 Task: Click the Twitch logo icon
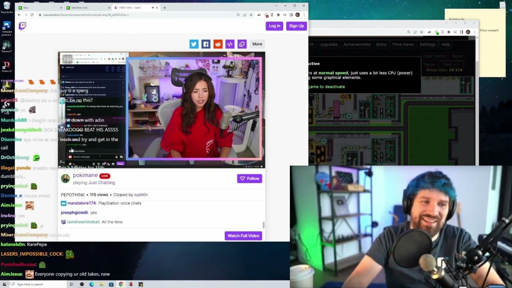click(x=22, y=26)
